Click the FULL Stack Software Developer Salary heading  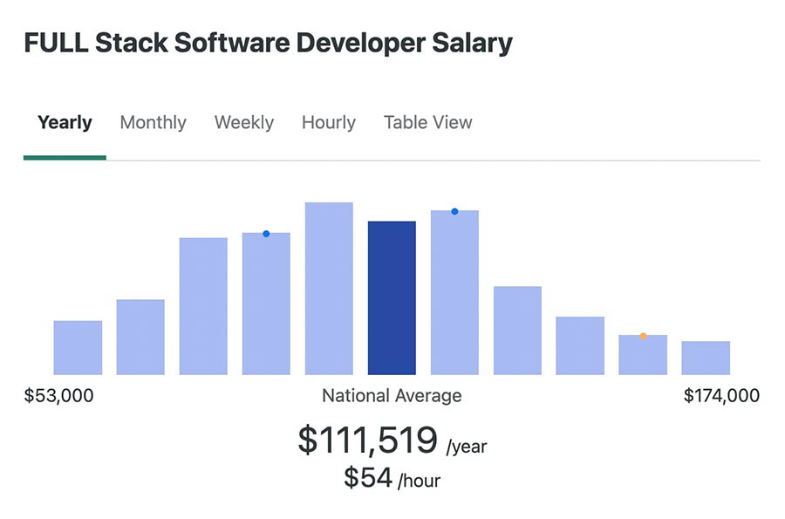269,42
